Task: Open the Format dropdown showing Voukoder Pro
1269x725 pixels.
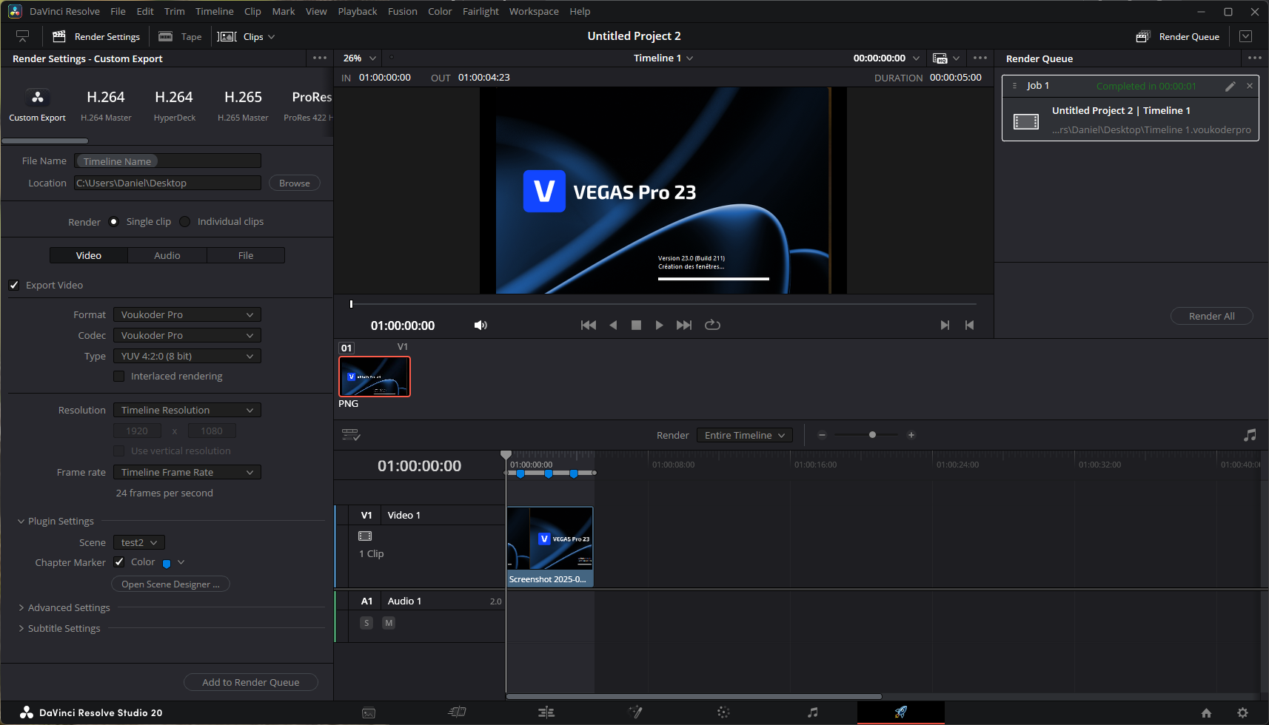Action: pyautogui.click(x=187, y=315)
